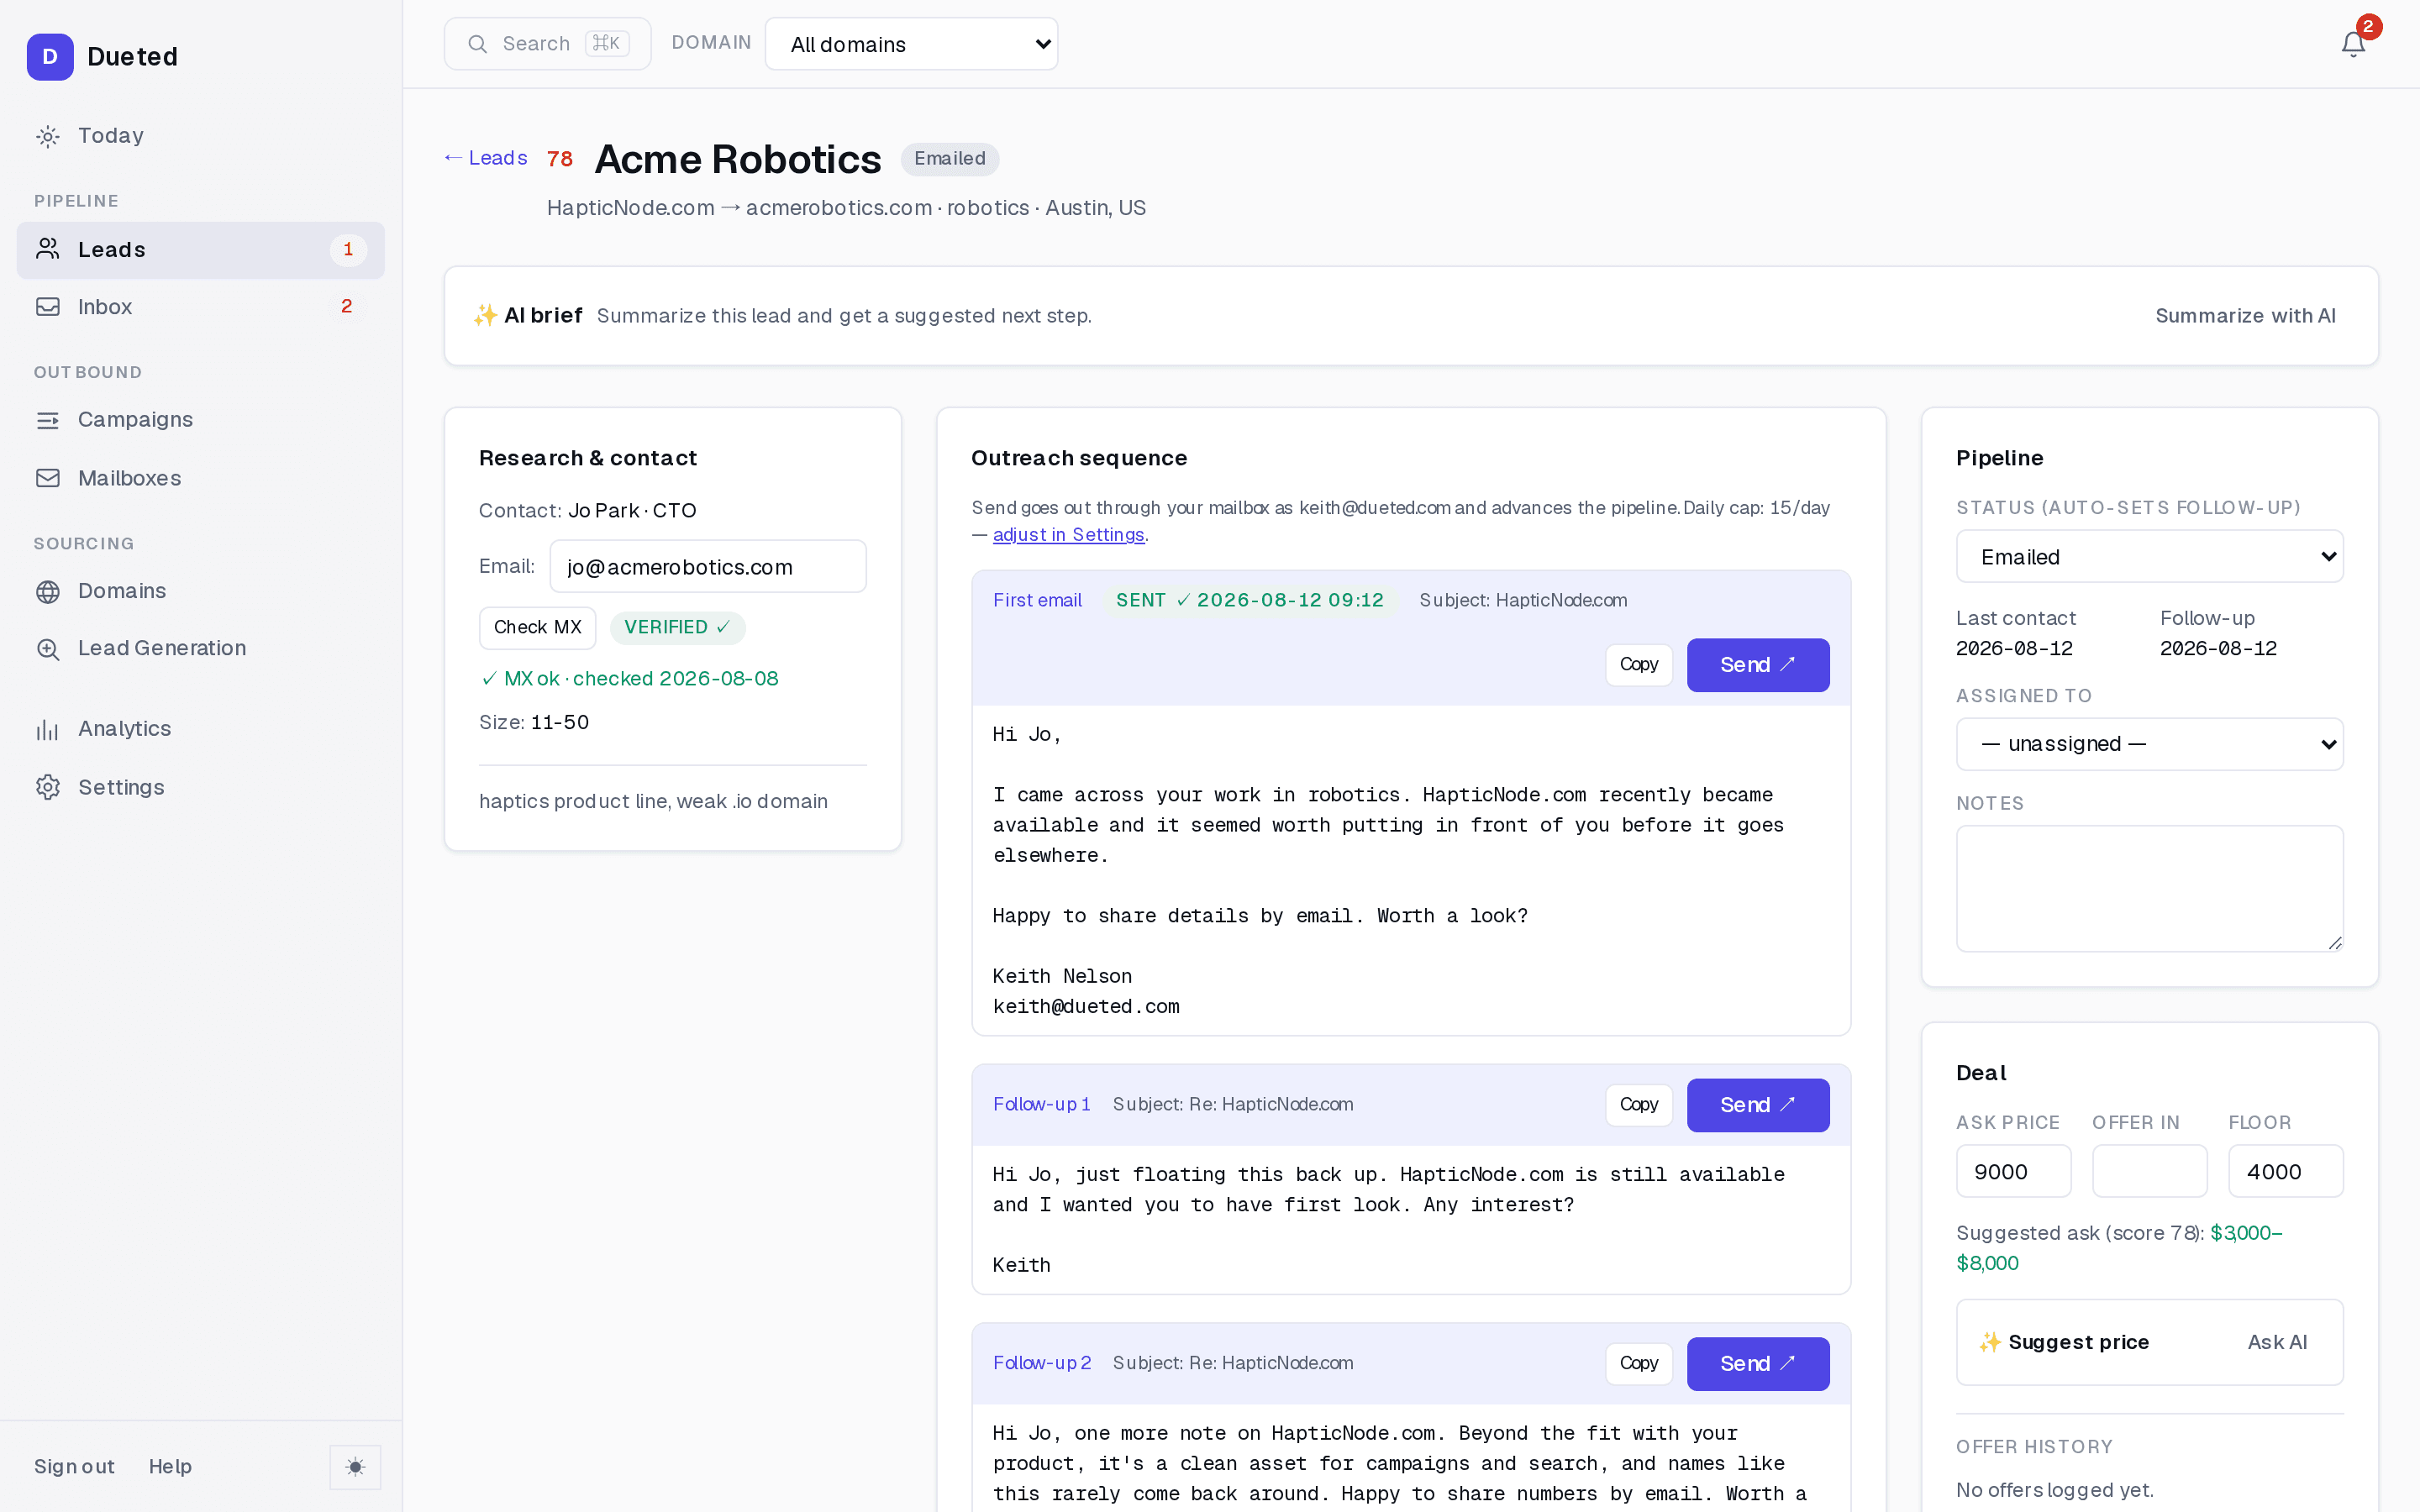Open the unassigned assignee dropdown
Image resolution: width=2420 pixels, height=1512 pixels.
(x=2149, y=744)
